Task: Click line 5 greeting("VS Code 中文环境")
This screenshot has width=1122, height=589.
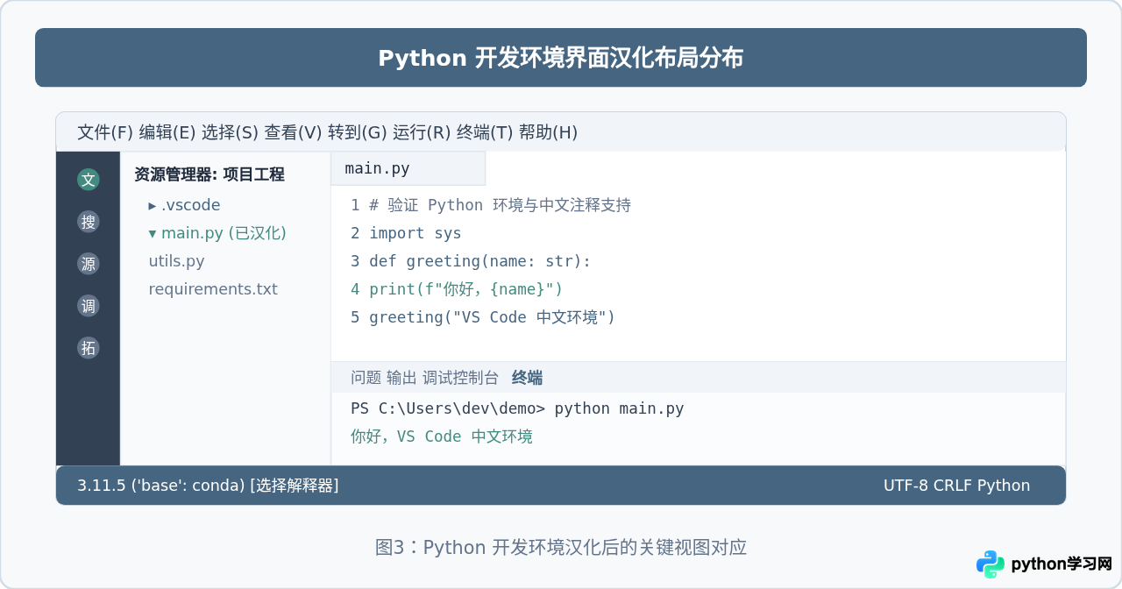Action: coord(483,317)
